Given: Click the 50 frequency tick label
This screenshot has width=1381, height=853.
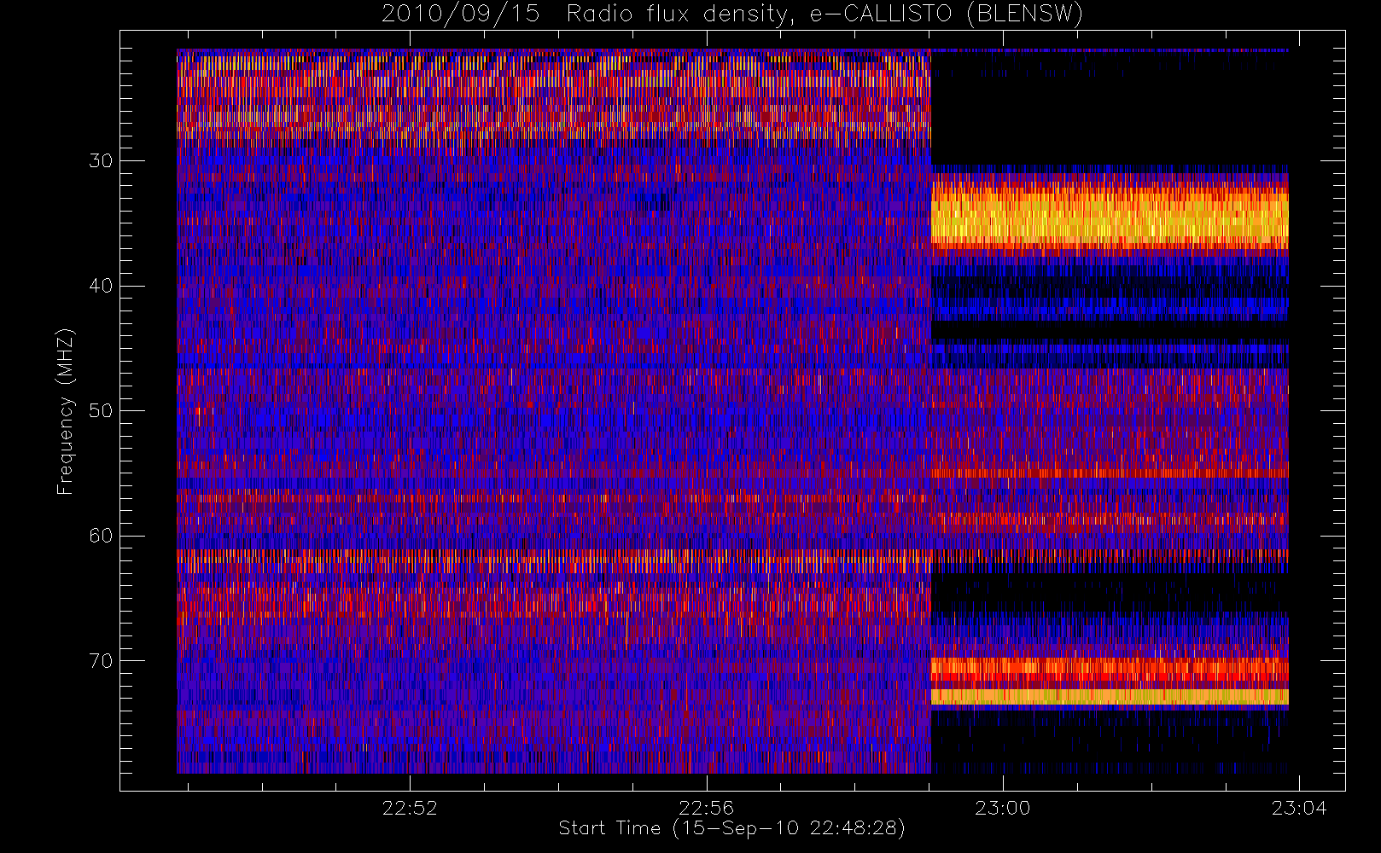Looking at the screenshot, I should pyautogui.click(x=101, y=410).
